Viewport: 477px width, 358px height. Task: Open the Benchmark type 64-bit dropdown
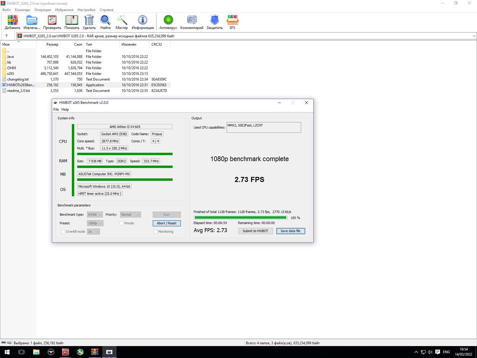[x=95, y=215]
